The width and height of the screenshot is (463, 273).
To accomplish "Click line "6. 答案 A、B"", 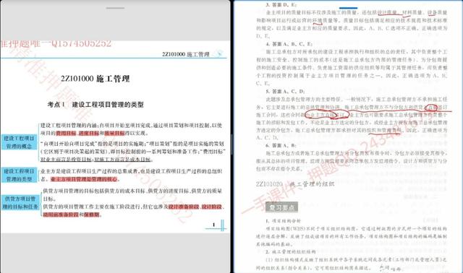I will [281, 145].
